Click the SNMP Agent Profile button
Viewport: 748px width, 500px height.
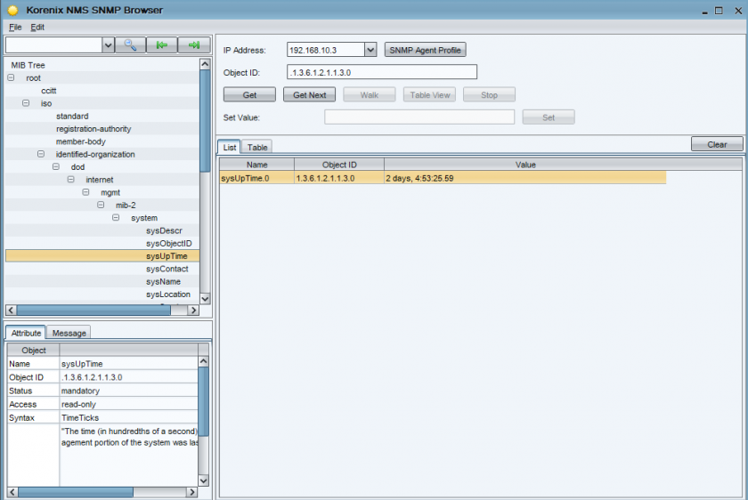(425, 50)
